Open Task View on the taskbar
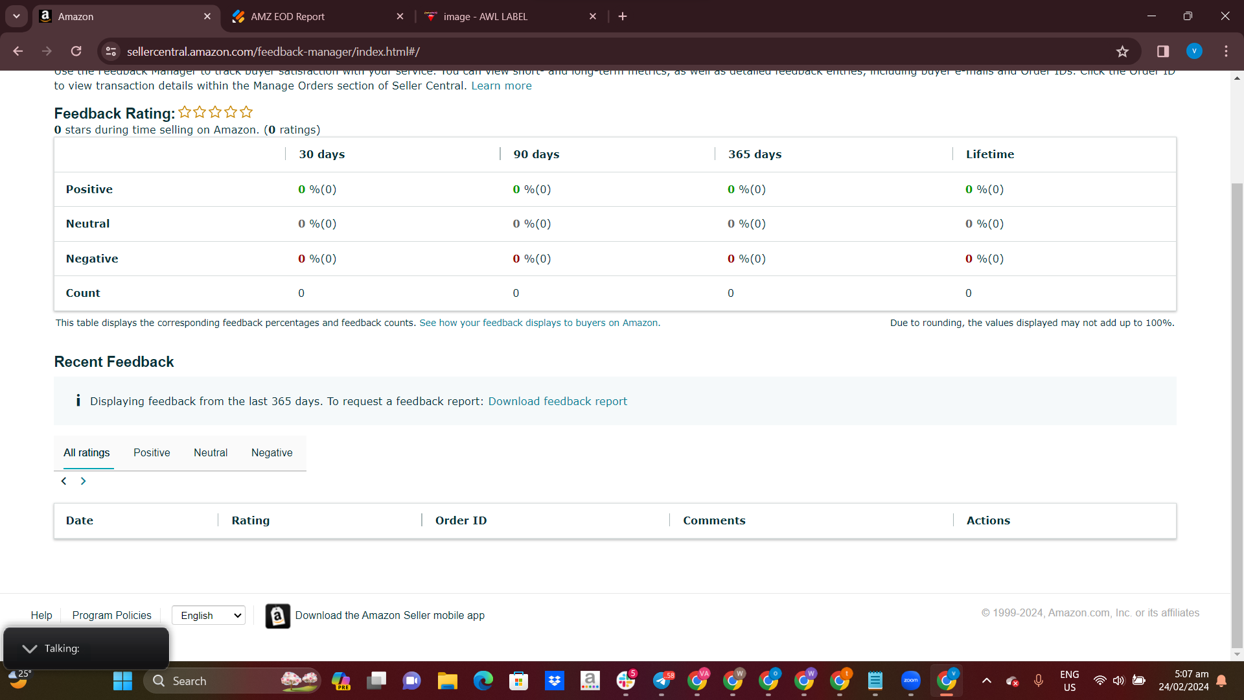The image size is (1244, 700). pyautogui.click(x=376, y=681)
